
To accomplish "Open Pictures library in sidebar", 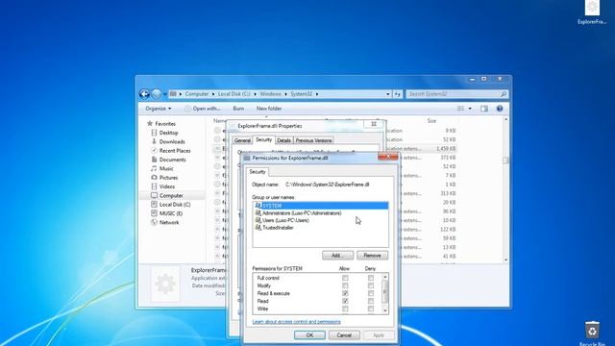I will pyautogui.click(x=168, y=177).
